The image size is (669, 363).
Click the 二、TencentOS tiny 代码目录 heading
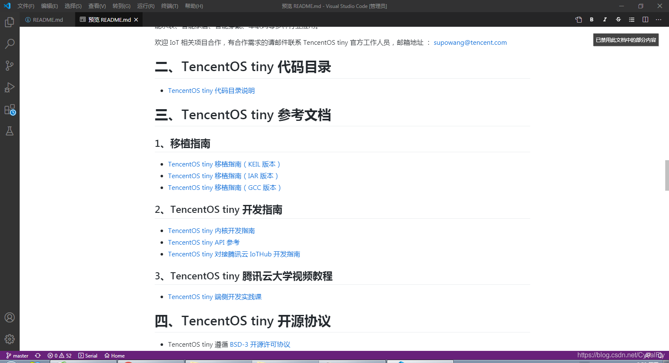[243, 67]
